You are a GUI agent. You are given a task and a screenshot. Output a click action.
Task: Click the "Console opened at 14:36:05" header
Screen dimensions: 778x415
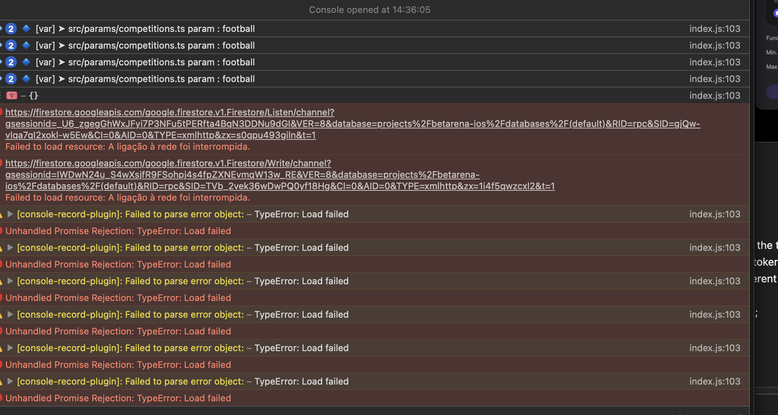(x=370, y=10)
